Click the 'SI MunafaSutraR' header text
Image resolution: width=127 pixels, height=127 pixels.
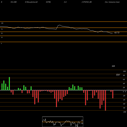click(31, 2)
